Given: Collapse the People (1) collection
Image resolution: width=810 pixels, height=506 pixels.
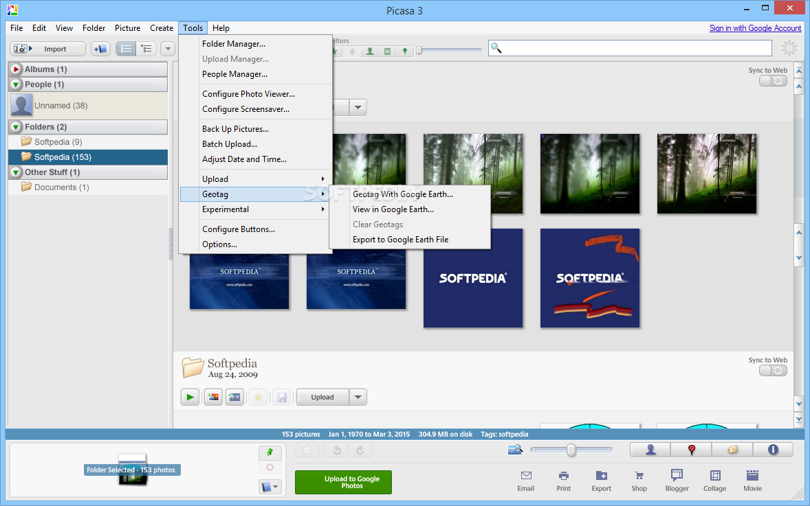Looking at the screenshot, I should 16,84.
